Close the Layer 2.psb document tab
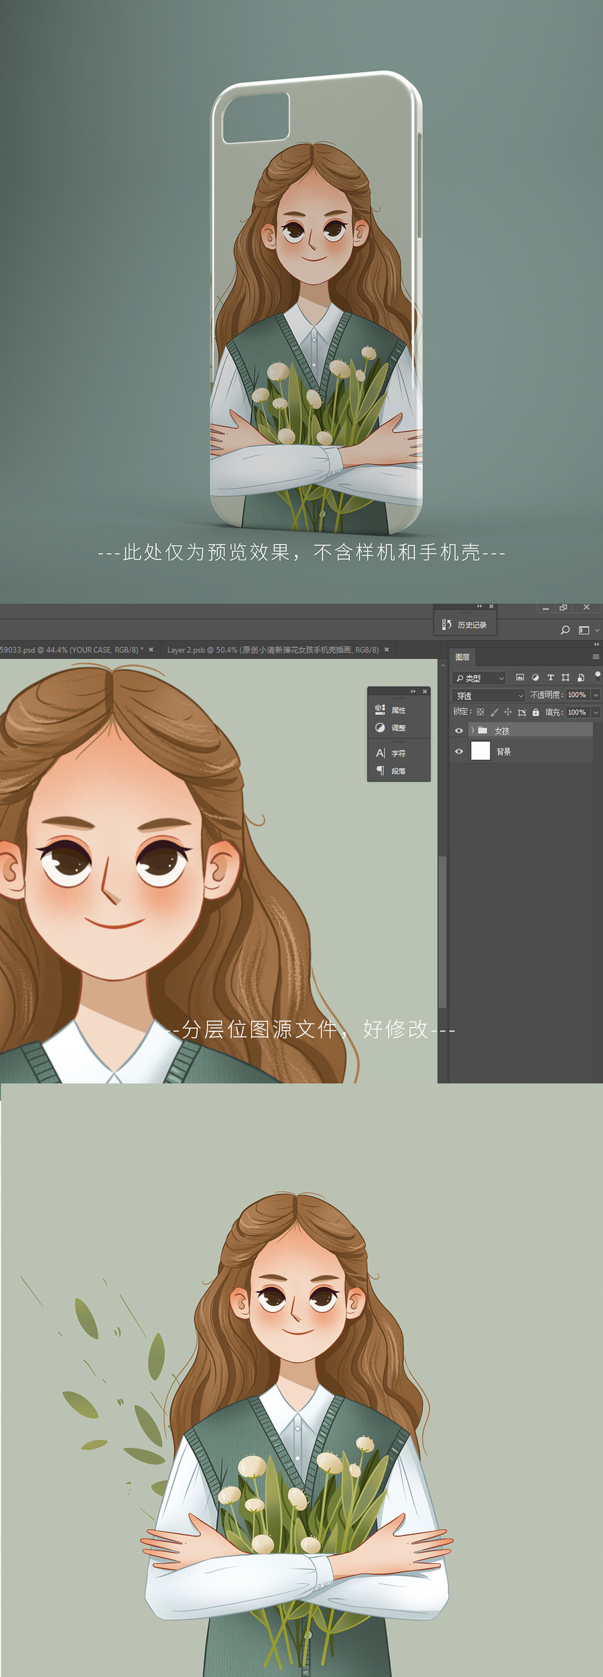 tap(387, 649)
